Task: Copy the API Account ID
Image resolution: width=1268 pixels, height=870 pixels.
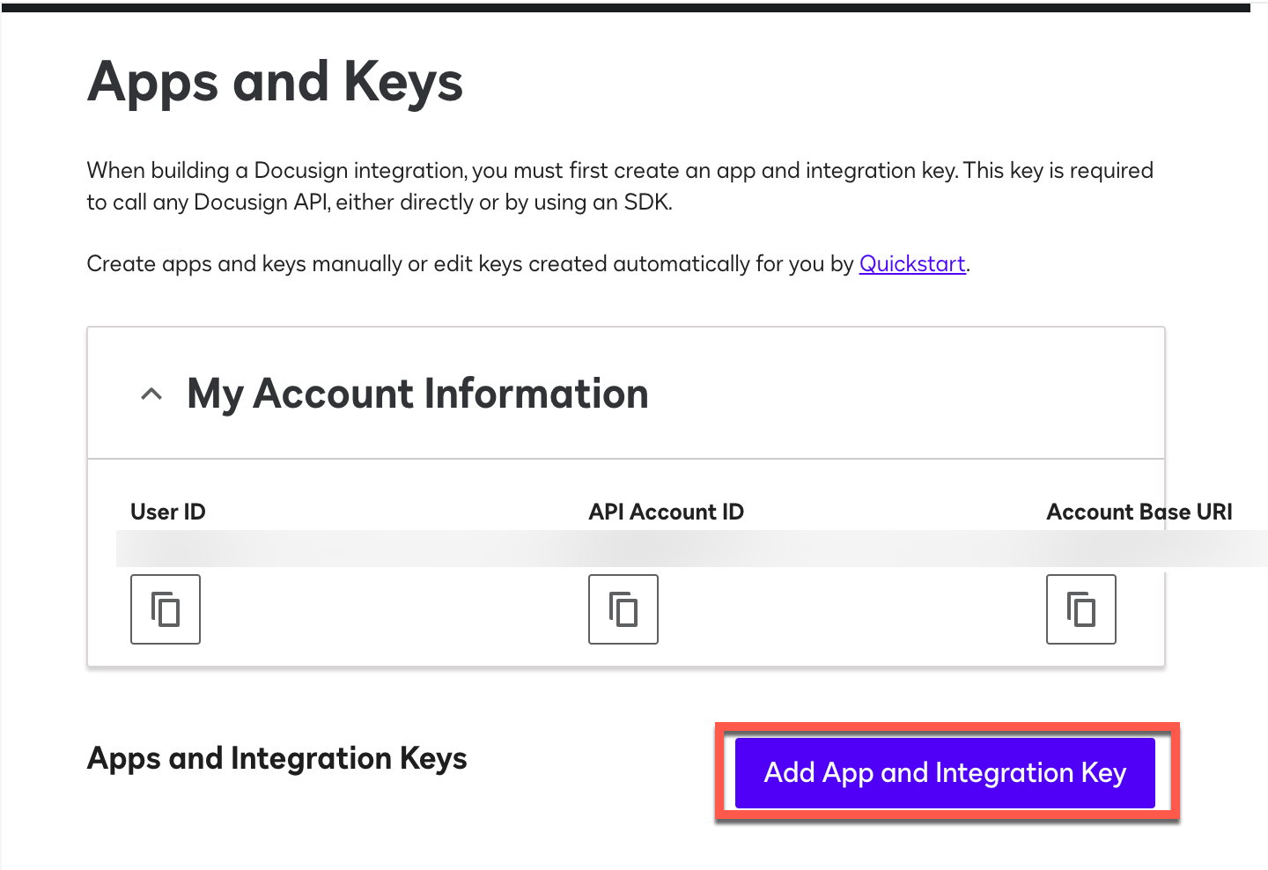Action: (x=623, y=609)
